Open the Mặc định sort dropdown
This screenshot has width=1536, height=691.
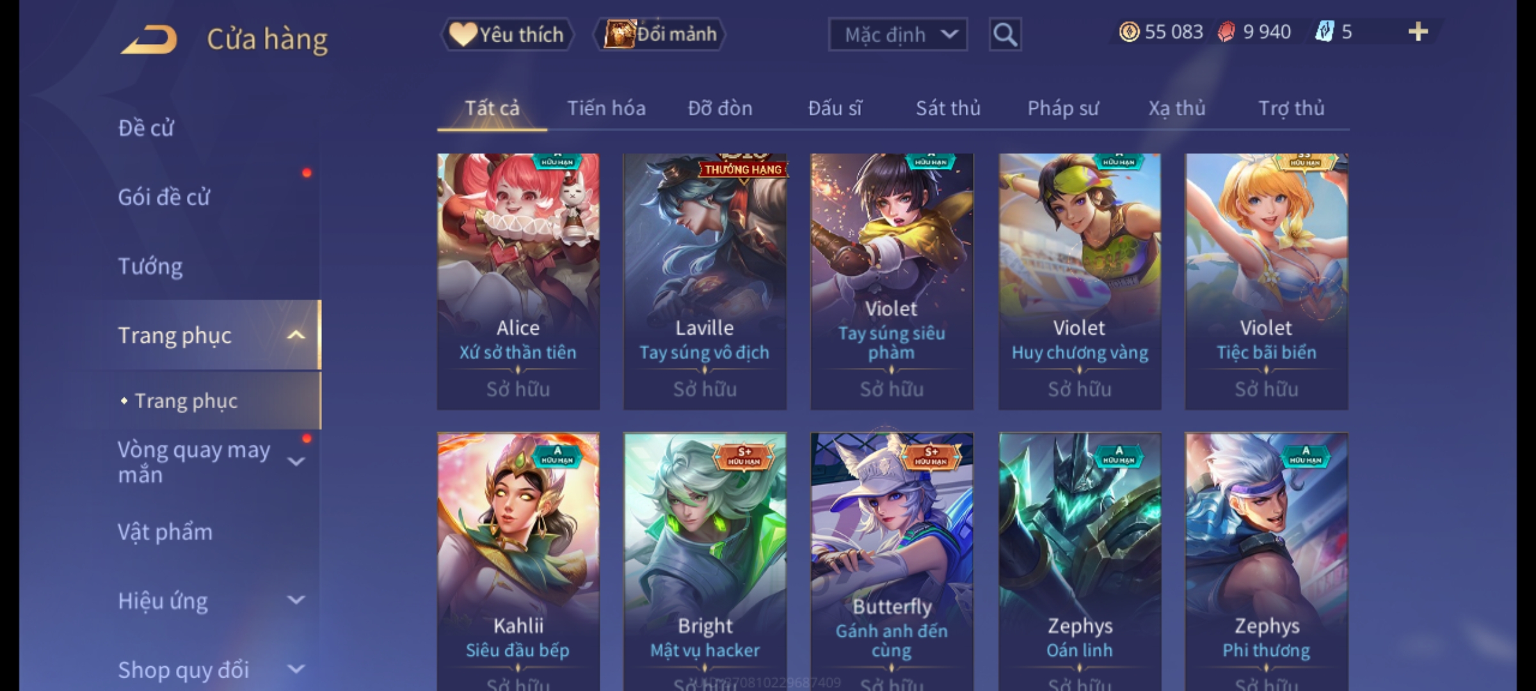897,35
